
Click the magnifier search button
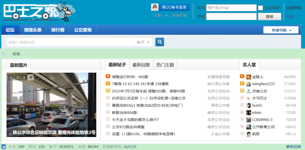[x=160, y=42]
